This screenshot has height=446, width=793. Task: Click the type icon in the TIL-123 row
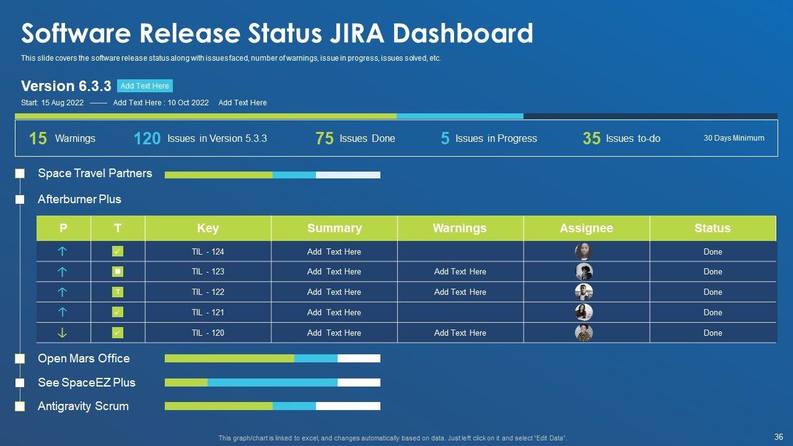(x=118, y=271)
